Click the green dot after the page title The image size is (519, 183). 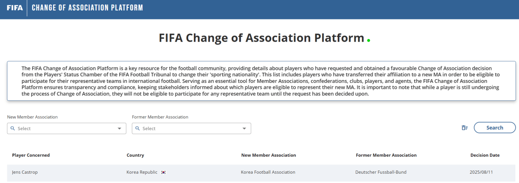pos(369,40)
